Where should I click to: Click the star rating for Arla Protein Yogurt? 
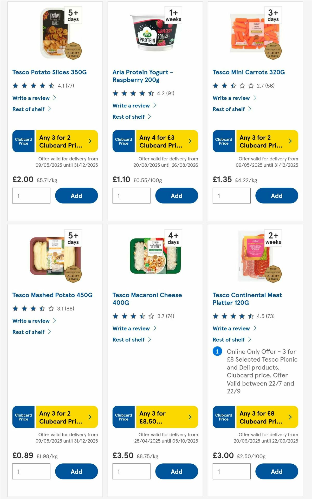133,93
